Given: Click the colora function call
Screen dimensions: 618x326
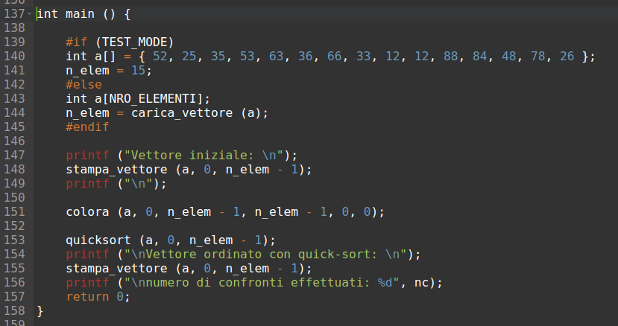Looking at the screenshot, I should click(87, 212).
